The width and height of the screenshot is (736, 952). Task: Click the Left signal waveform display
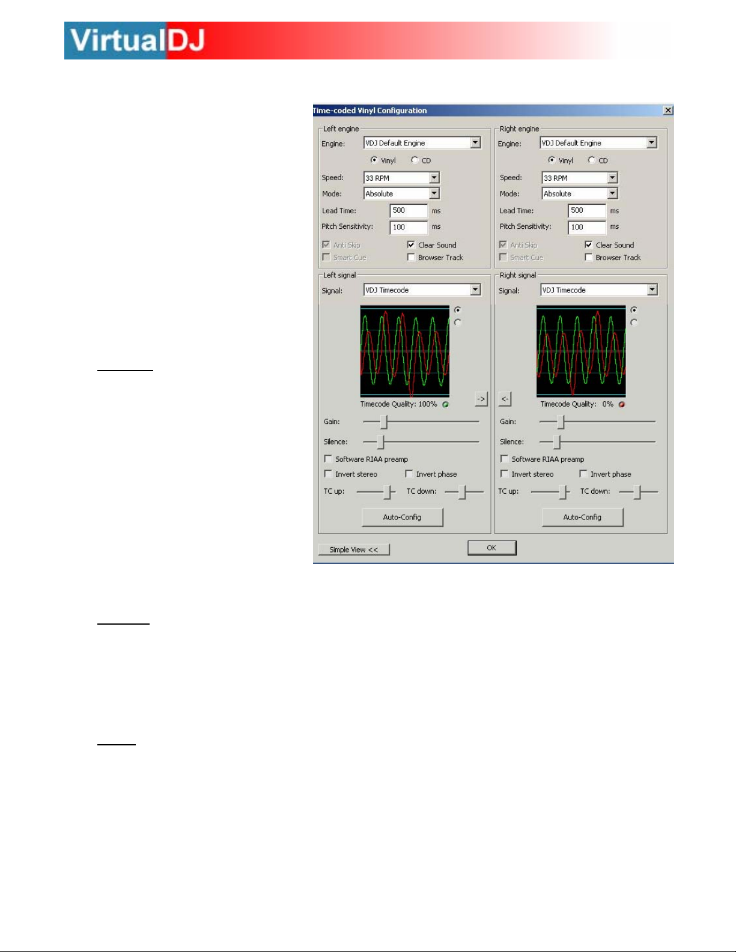pyautogui.click(x=405, y=351)
